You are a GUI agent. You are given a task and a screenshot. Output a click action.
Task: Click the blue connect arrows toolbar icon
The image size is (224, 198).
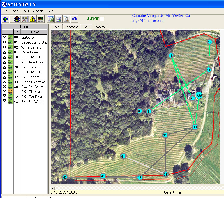tap(6, 19)
